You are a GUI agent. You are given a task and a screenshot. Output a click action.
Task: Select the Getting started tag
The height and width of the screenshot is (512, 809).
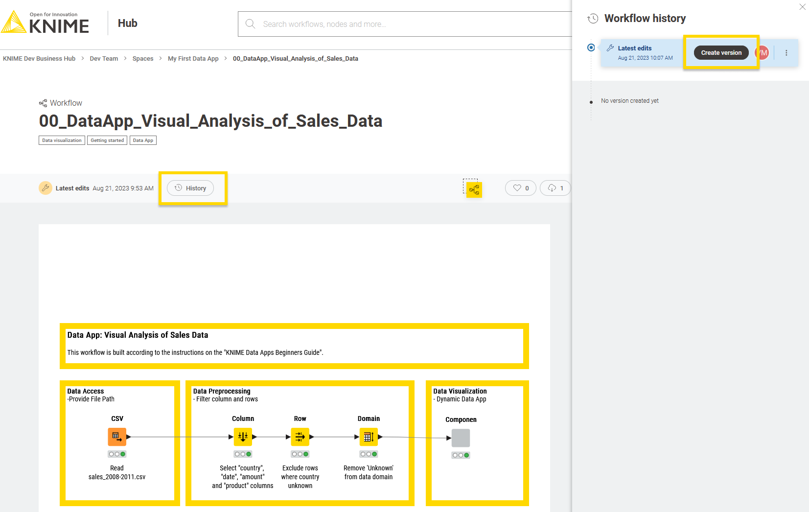(x=107, y=140)
